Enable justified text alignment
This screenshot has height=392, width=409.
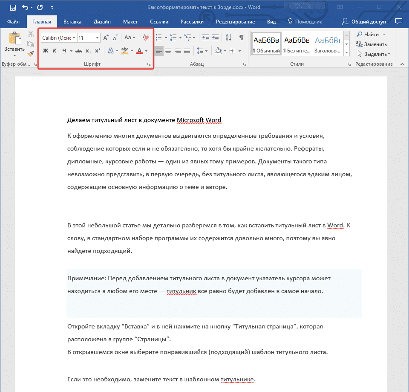click(187, 51)
